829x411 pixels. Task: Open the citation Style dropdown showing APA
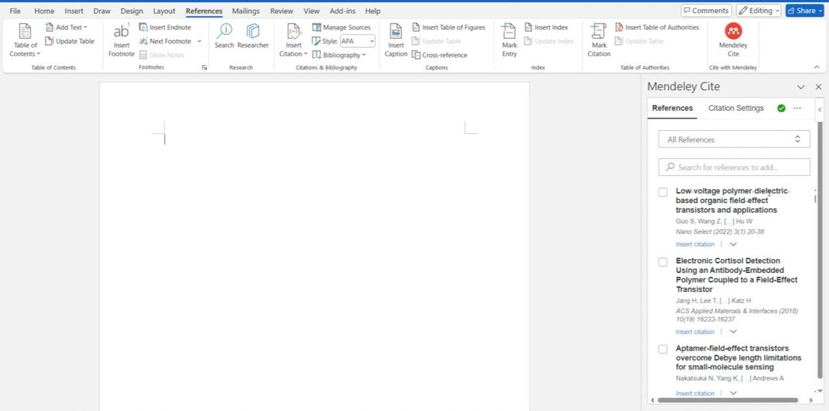coord(357,41)
